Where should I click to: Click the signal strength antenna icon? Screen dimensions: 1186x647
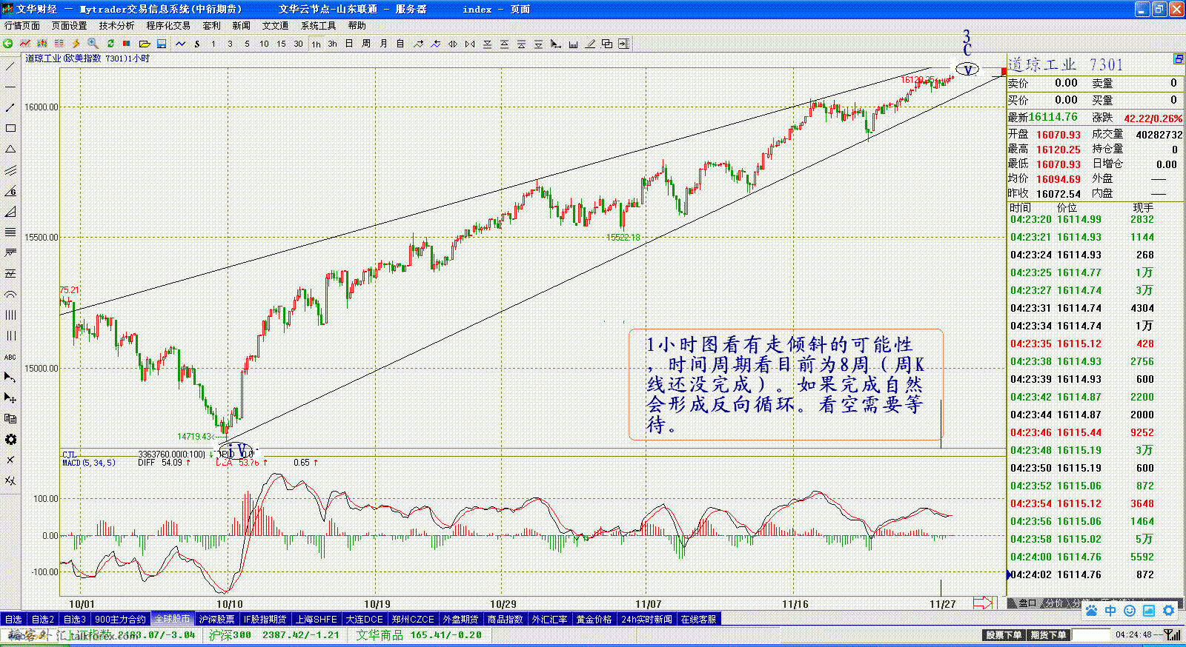point(1173,634)
